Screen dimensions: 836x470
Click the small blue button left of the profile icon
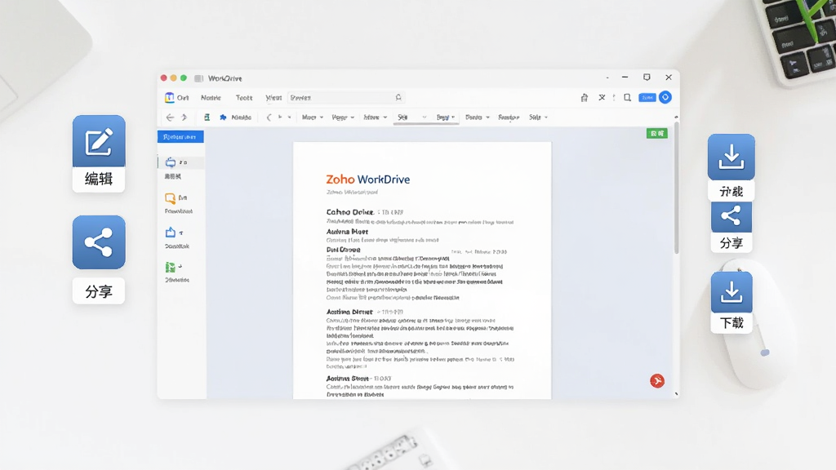(647, 98)
